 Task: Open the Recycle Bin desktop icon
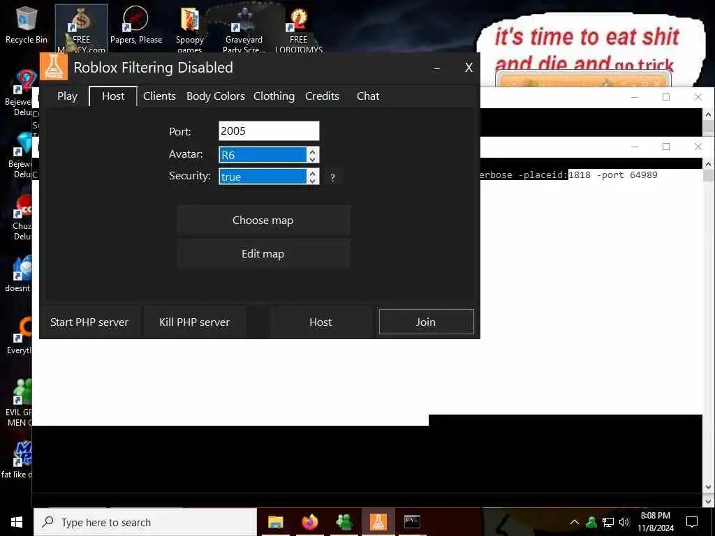pos(26,25)
